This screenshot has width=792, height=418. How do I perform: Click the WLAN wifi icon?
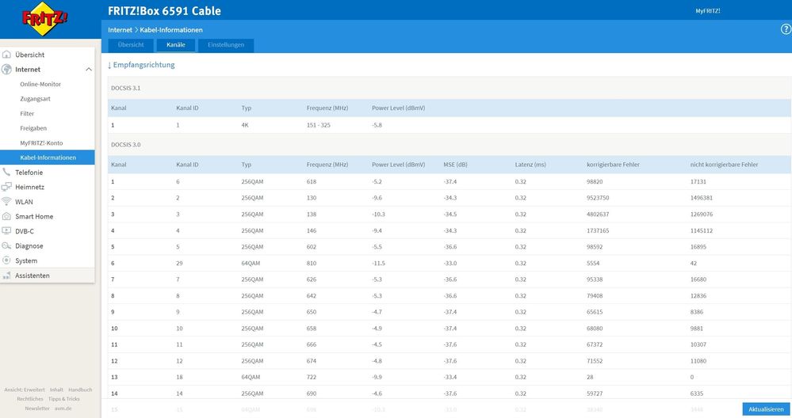(x=7, y=201)
